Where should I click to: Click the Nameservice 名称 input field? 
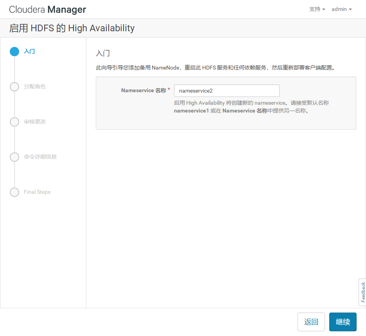227,91
